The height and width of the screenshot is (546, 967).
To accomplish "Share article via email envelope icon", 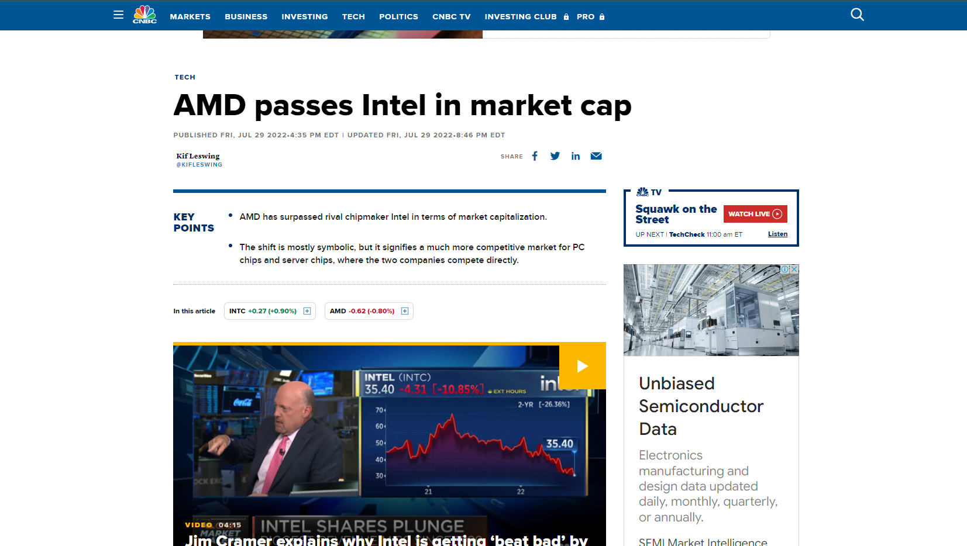I will [596, 156].
